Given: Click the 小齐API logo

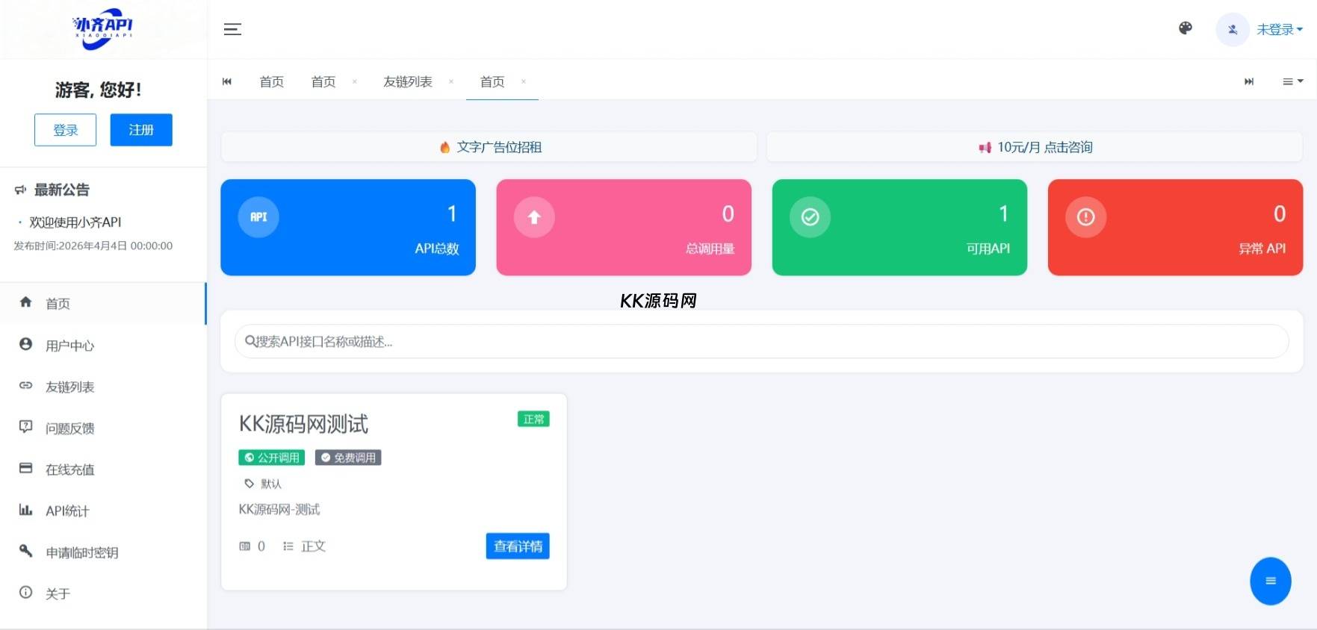Looking at the screenshot, I should (x=103, y=29).
